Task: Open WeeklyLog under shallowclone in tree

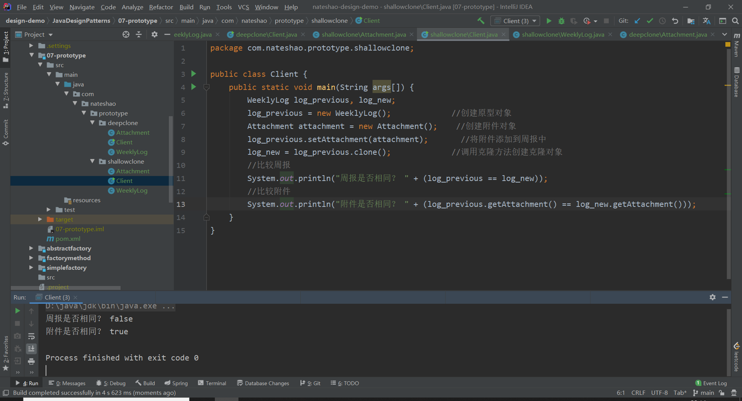Action: pos(132,190)
